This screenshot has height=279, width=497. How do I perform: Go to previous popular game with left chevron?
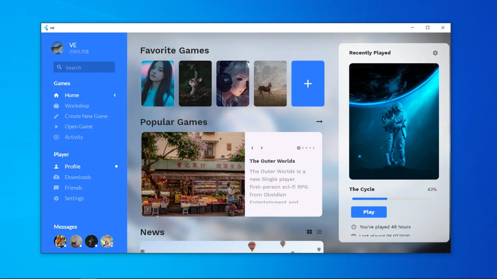[252, 148]
